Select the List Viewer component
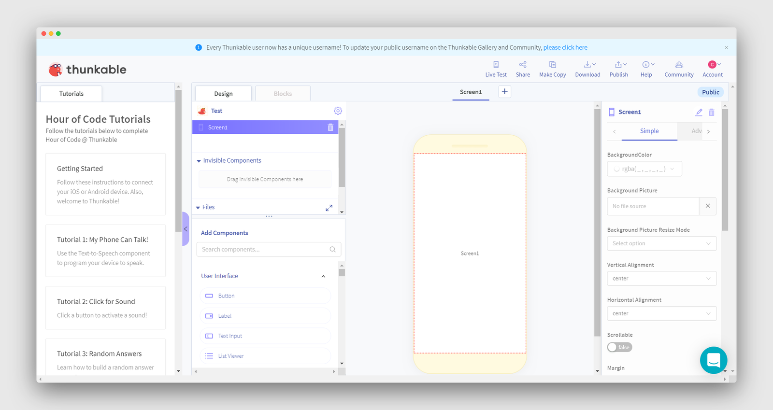The image size is (773, 410). click(x=265, y=356)
